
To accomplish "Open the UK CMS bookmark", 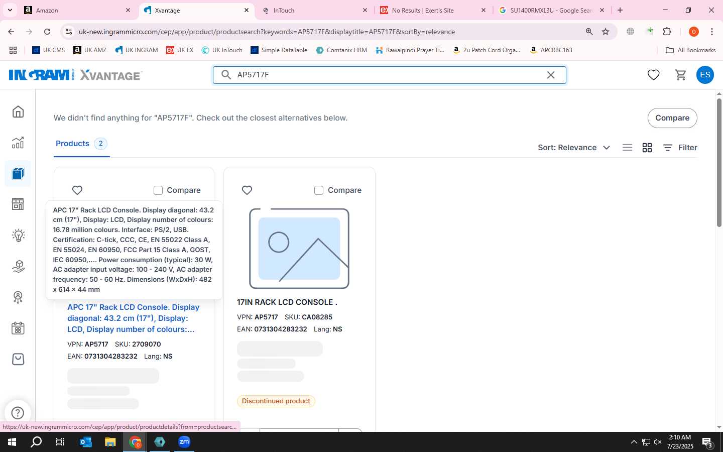I will (x=49, y=50).
